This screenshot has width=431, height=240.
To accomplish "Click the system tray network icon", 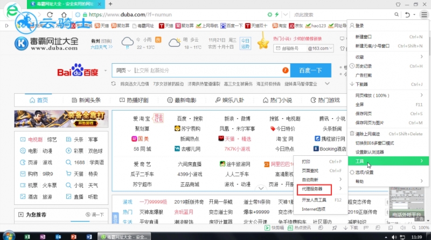I will pos(402,237).
